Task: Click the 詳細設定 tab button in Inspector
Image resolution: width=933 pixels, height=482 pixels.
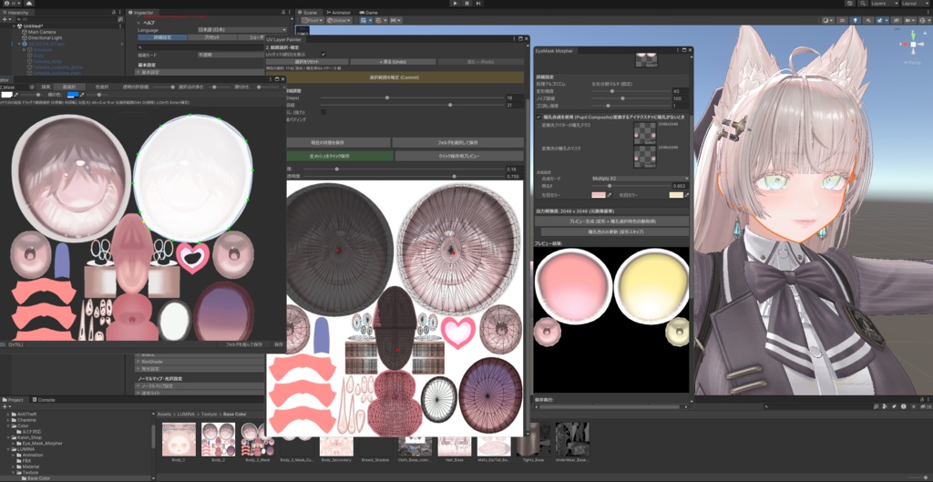Action: (162, 37)
